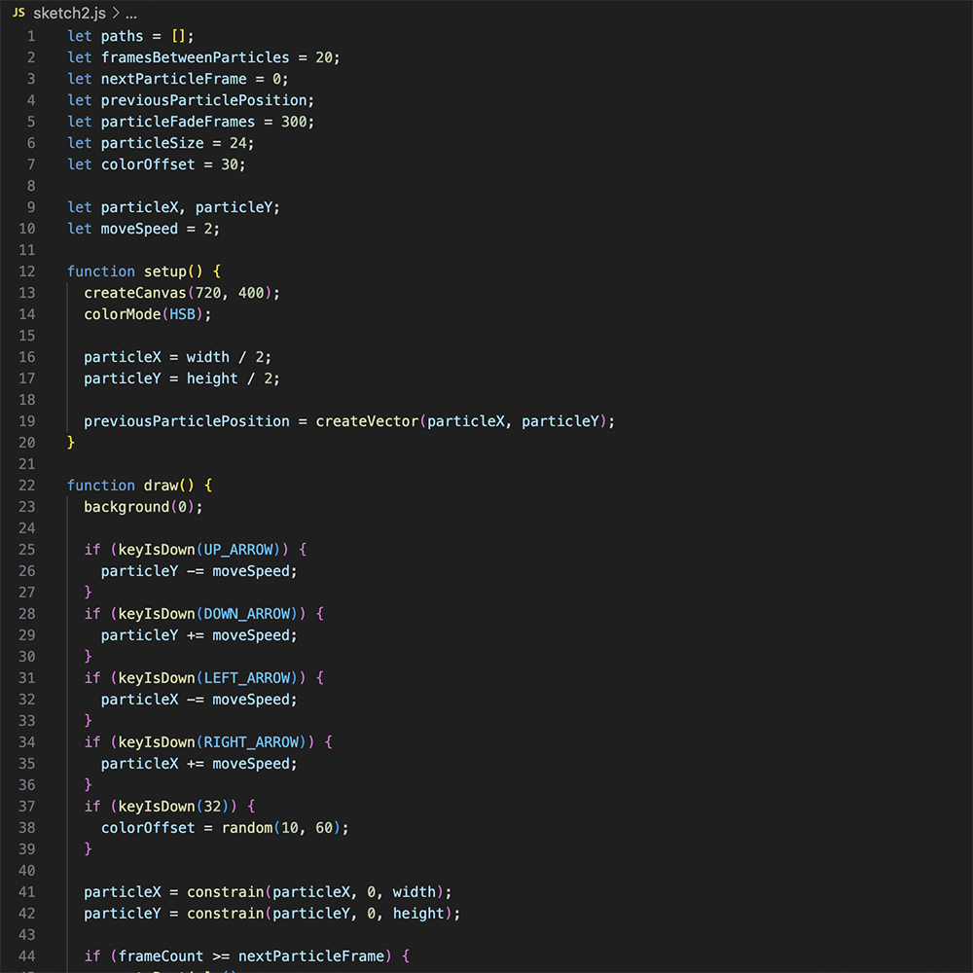Viewport: 973px width, 973px height.
Task: Select the sketch2.js breadcrumb label
Action: point(67,14)
